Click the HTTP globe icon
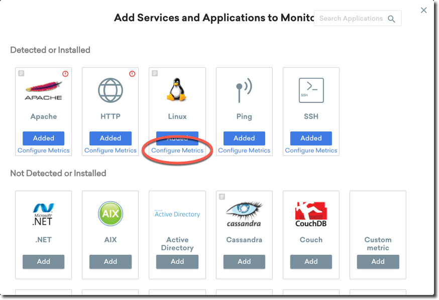The image size is (439, 300). pos(111,90)
